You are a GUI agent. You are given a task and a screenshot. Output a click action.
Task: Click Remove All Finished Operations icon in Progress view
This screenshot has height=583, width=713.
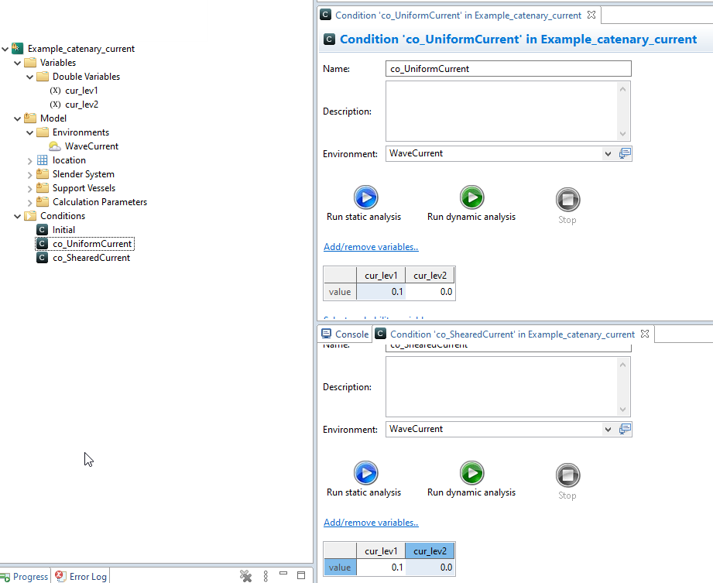(x=245, y=576)
